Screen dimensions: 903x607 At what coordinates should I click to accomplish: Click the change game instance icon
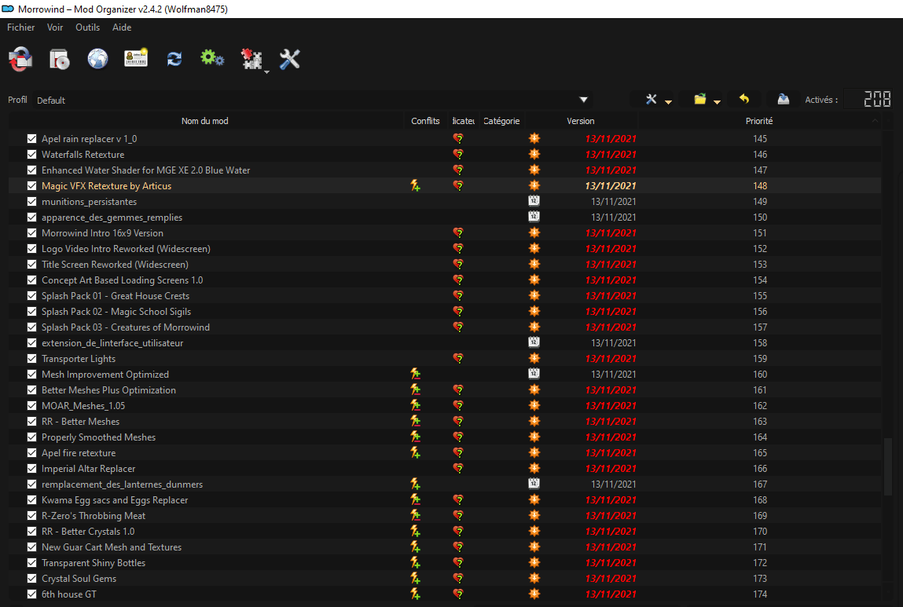click(20, 59)
